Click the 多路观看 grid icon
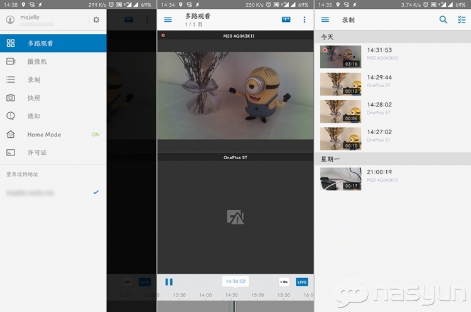 tap(11, 43)
